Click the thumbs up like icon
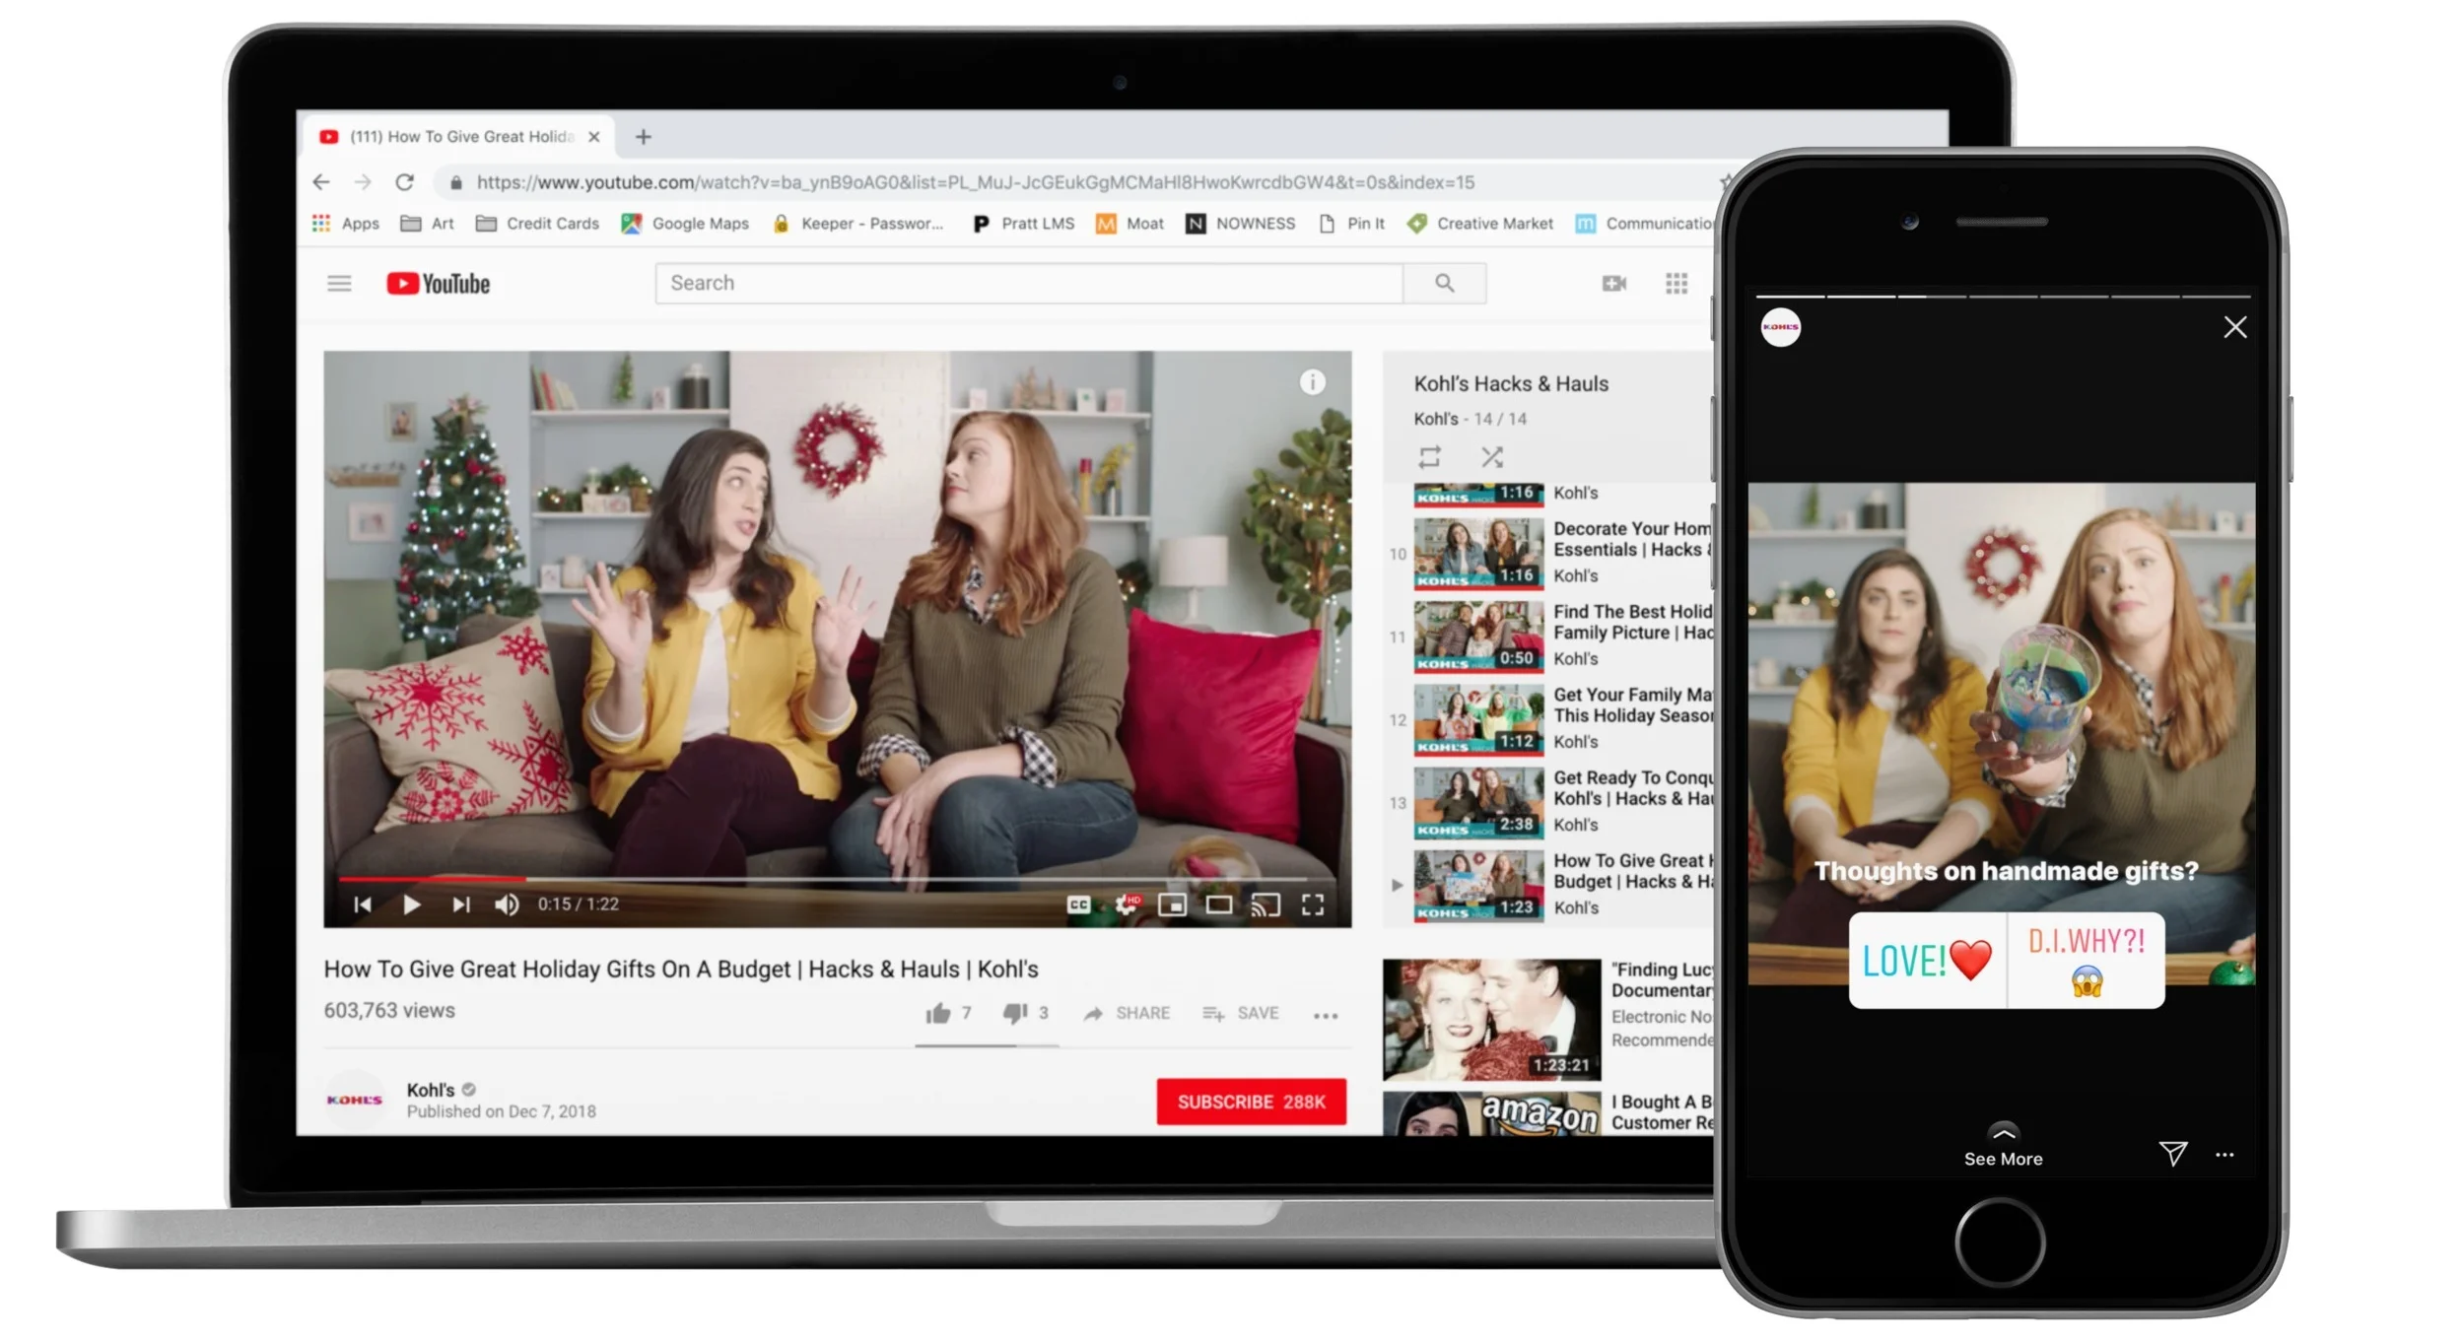Screen dimensions: 2464x1341 (x=937, y=1013)
